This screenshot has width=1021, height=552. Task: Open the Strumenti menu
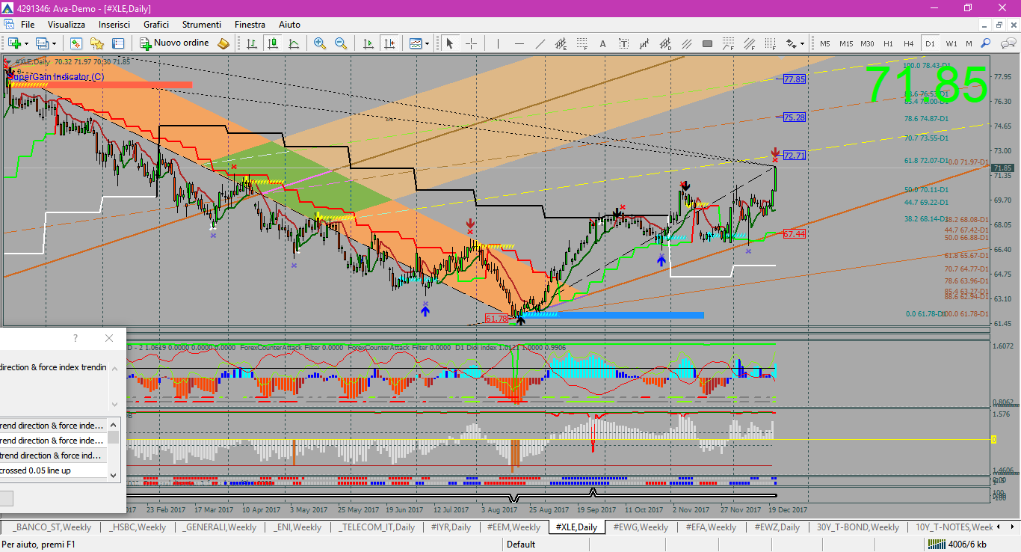(202, 25)
